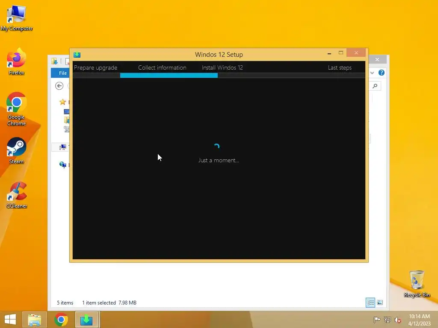Open CCleaner desktop shortcut

point(17,195)
